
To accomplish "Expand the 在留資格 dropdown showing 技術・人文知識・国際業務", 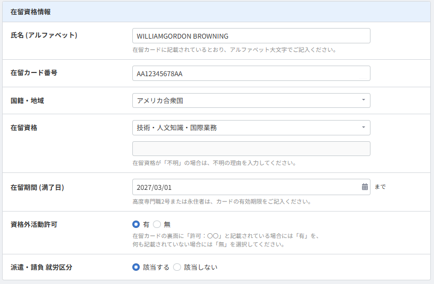I will tap(251, 128).
